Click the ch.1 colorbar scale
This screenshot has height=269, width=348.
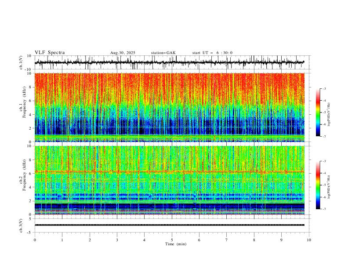pyautogui.click(x=318, y=113)
